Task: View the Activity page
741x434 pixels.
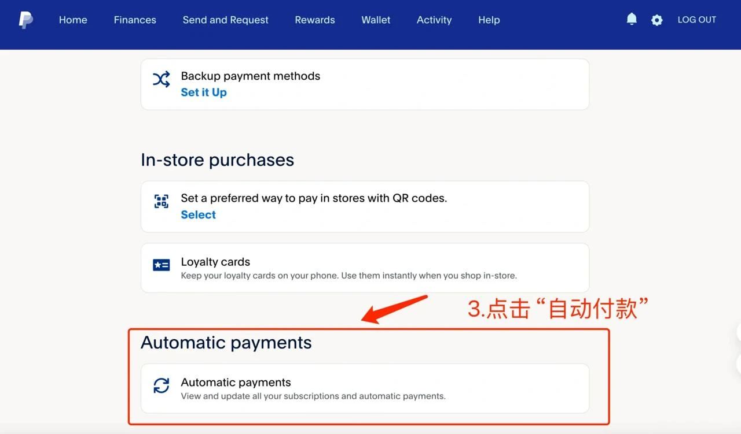Action: coord(434,20)
